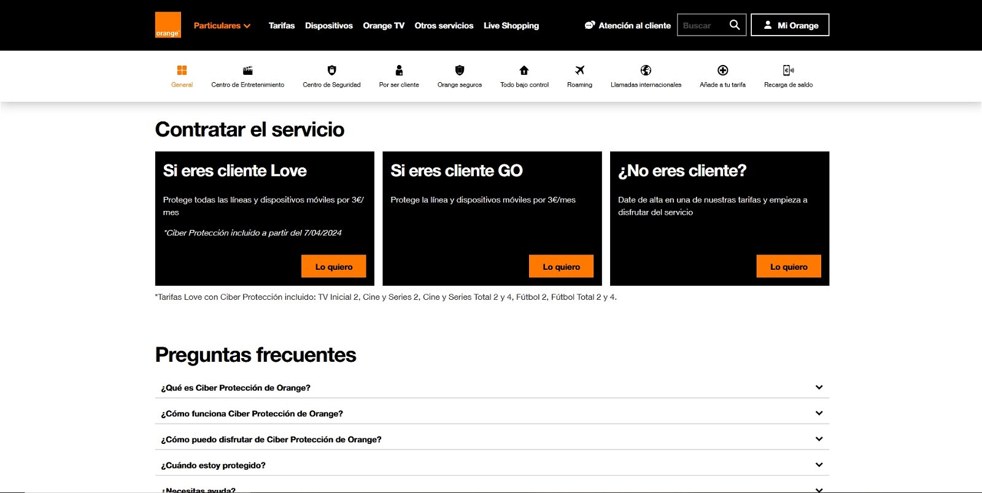Click the user icon in Mi Orange
This screenshot has width=982, height=493.
point(768,25)
